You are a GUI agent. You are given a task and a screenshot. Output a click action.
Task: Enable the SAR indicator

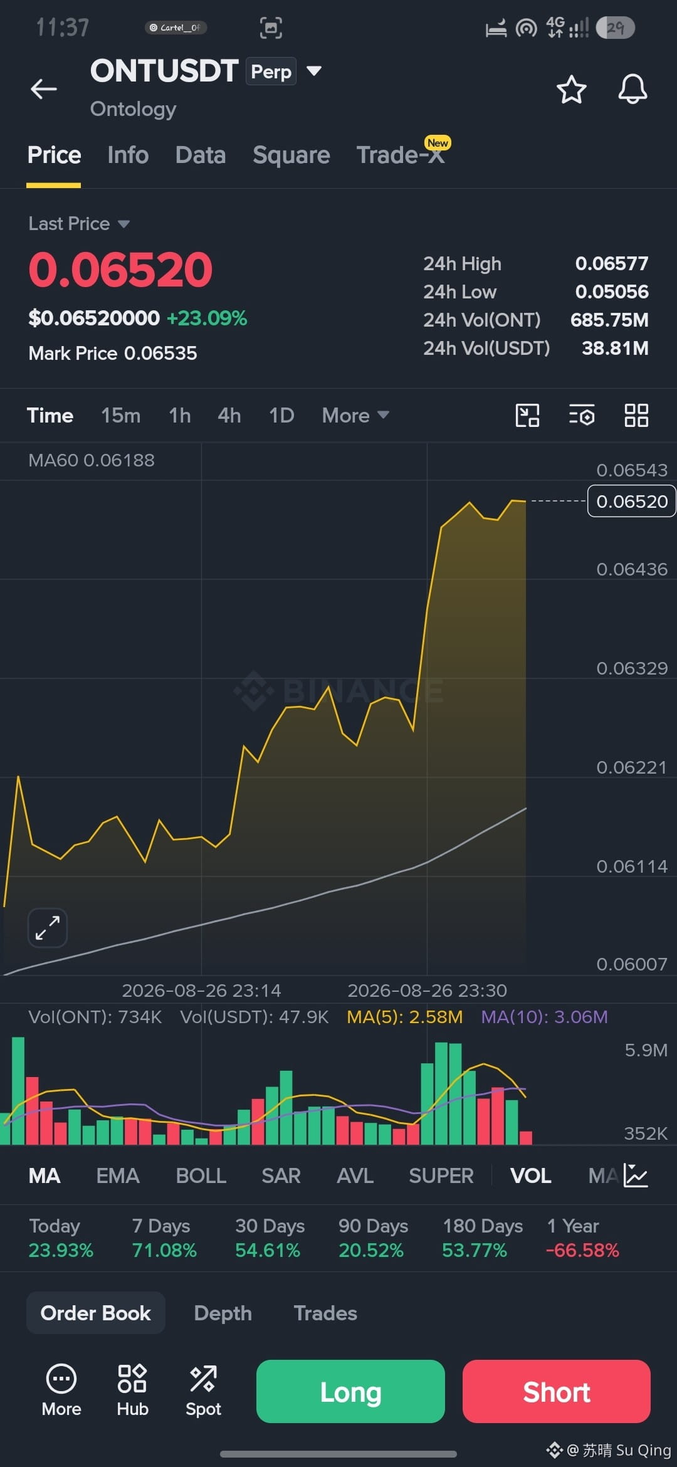point(281,1176)
